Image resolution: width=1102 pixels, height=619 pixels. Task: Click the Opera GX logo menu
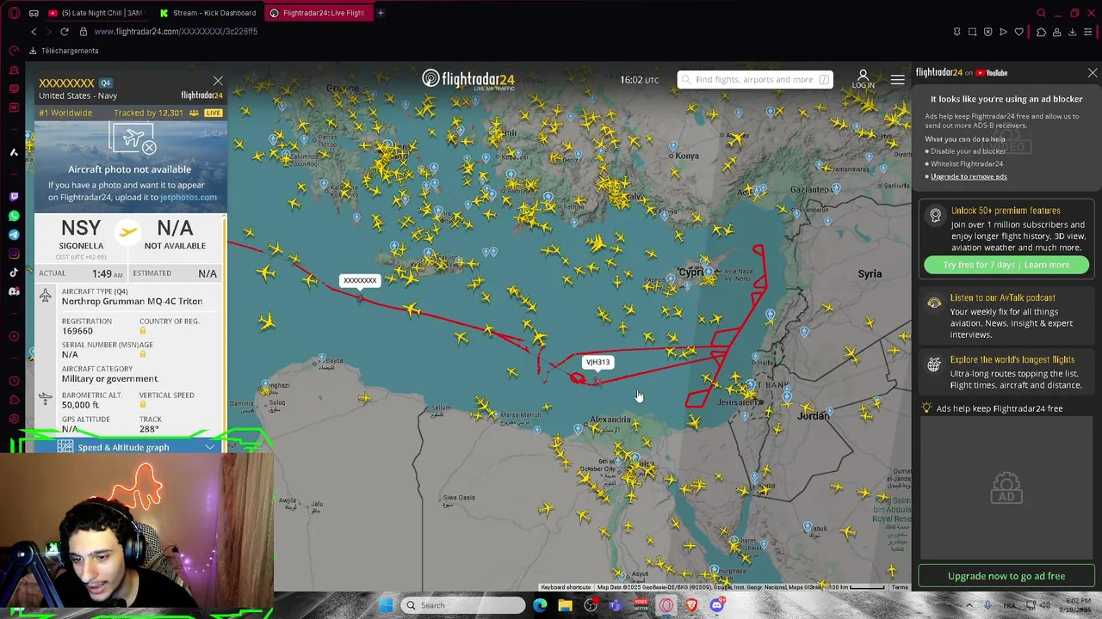(x=13, y=13)
